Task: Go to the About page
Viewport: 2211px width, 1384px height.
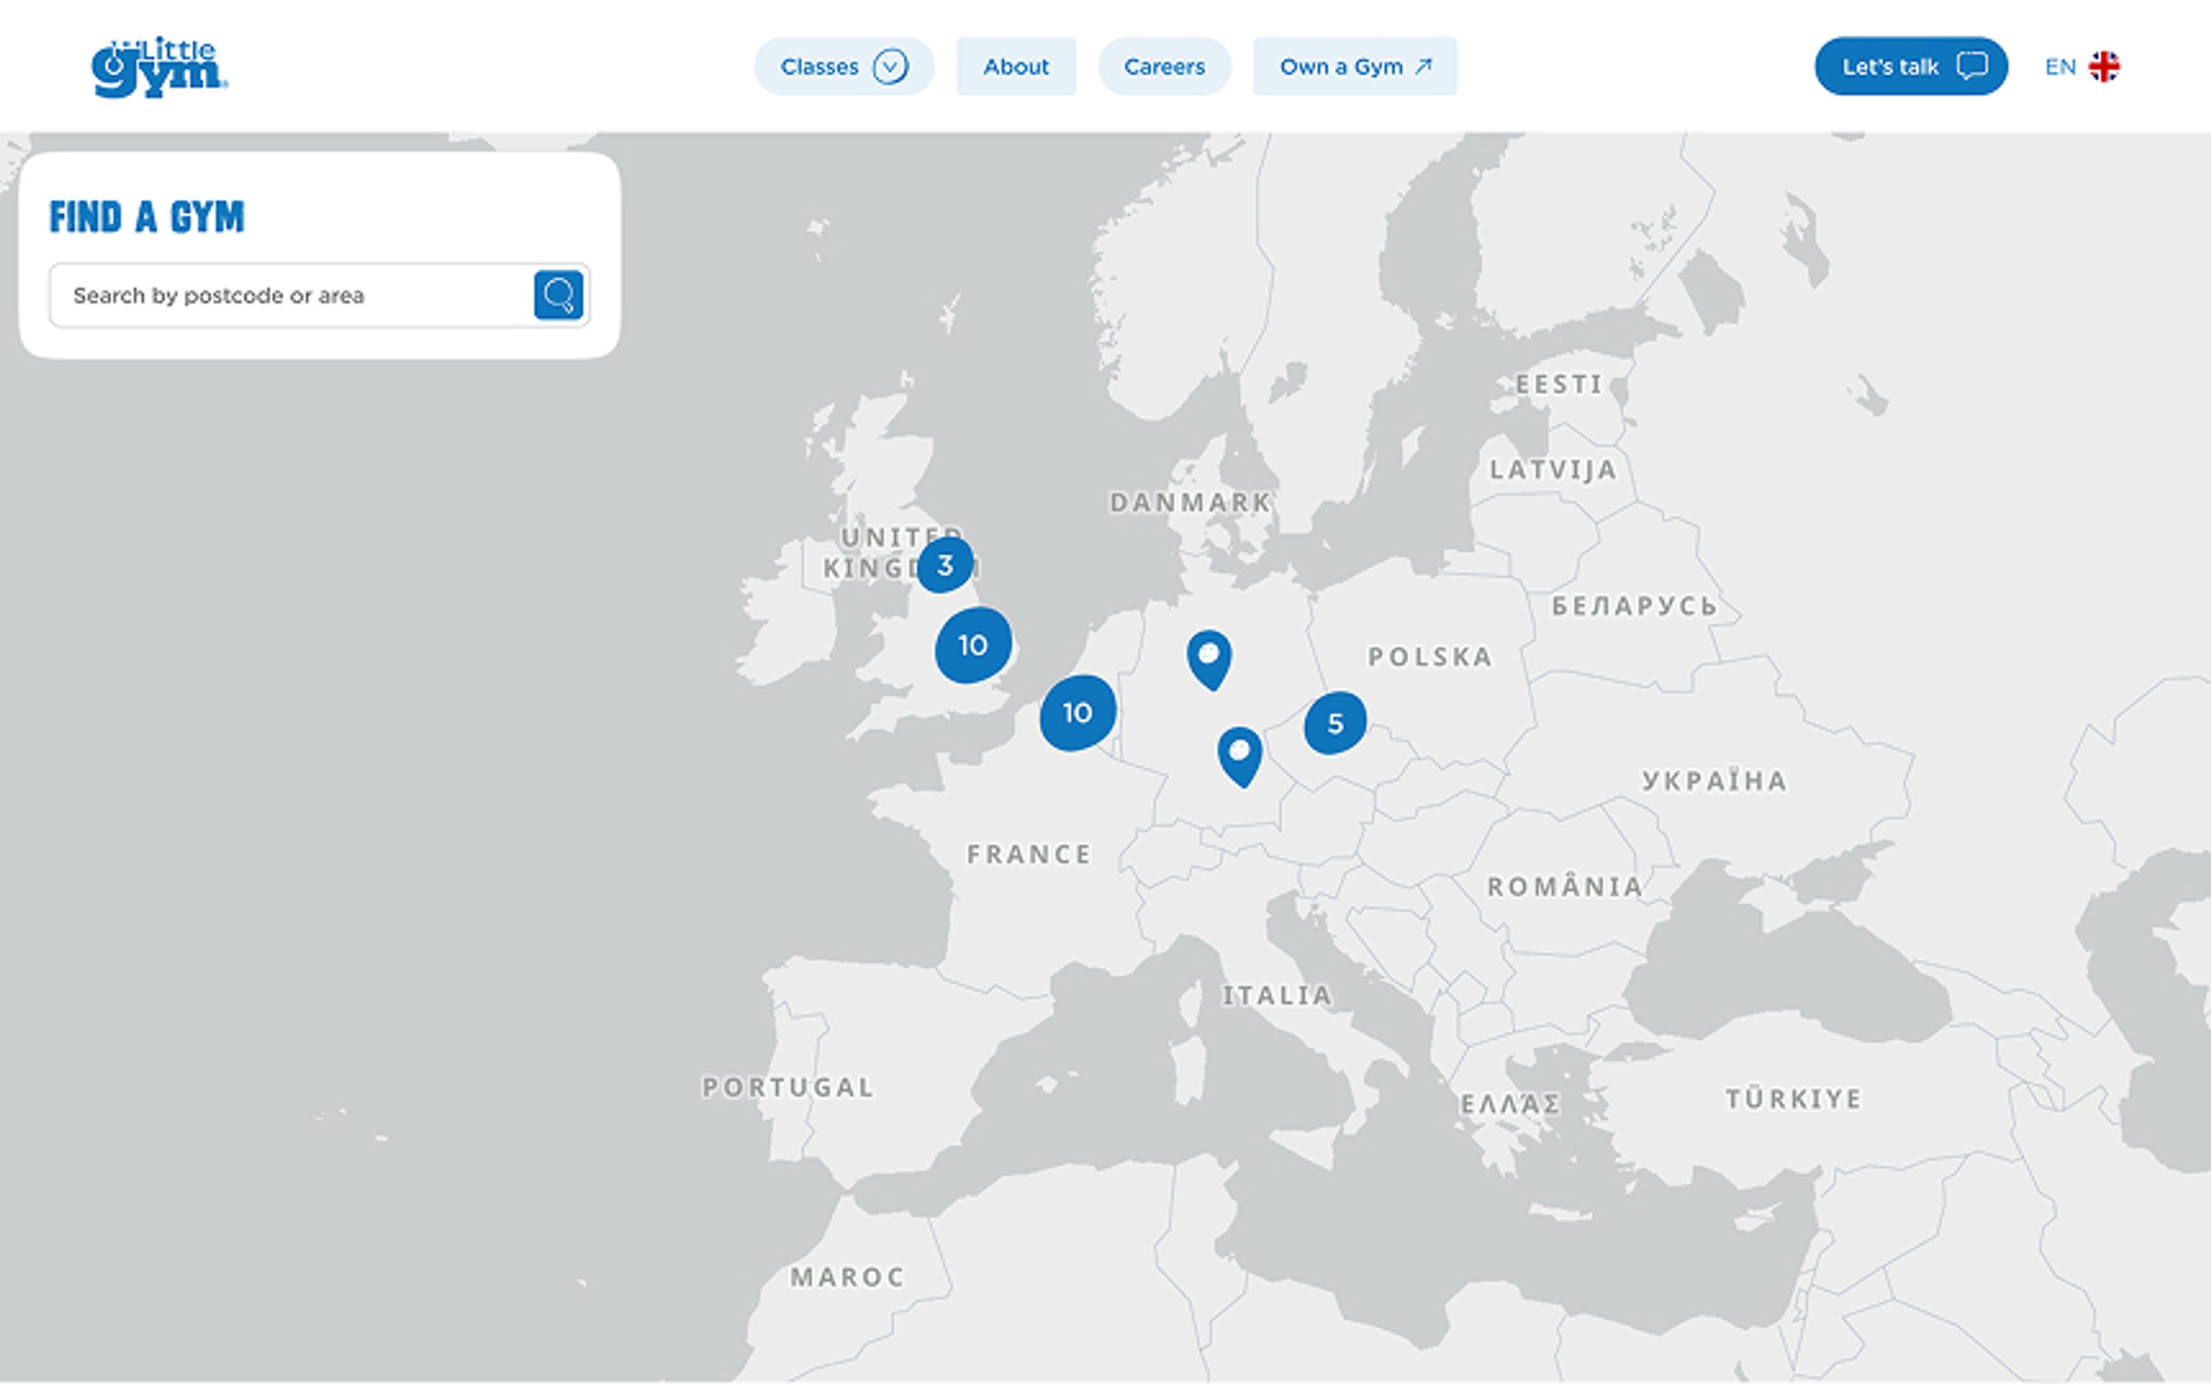Action: 1015,67
